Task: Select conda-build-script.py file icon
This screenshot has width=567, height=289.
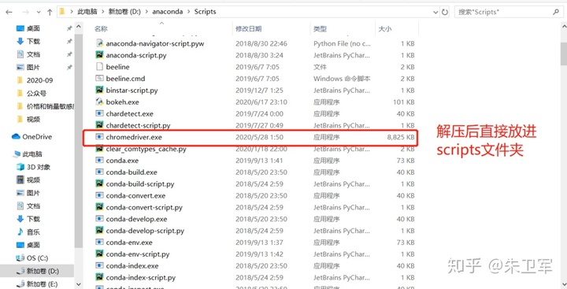Action: (x=99, y=183)
